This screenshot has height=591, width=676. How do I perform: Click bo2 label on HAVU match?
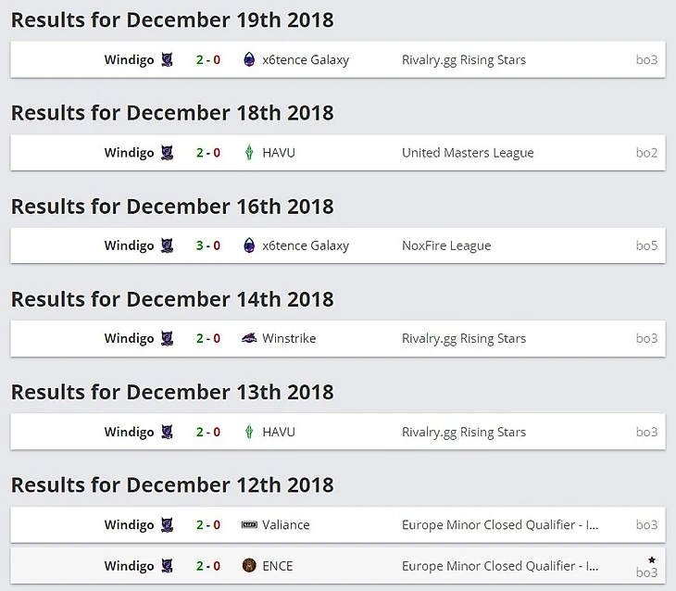pyautogui.click(x=646, y=153)
